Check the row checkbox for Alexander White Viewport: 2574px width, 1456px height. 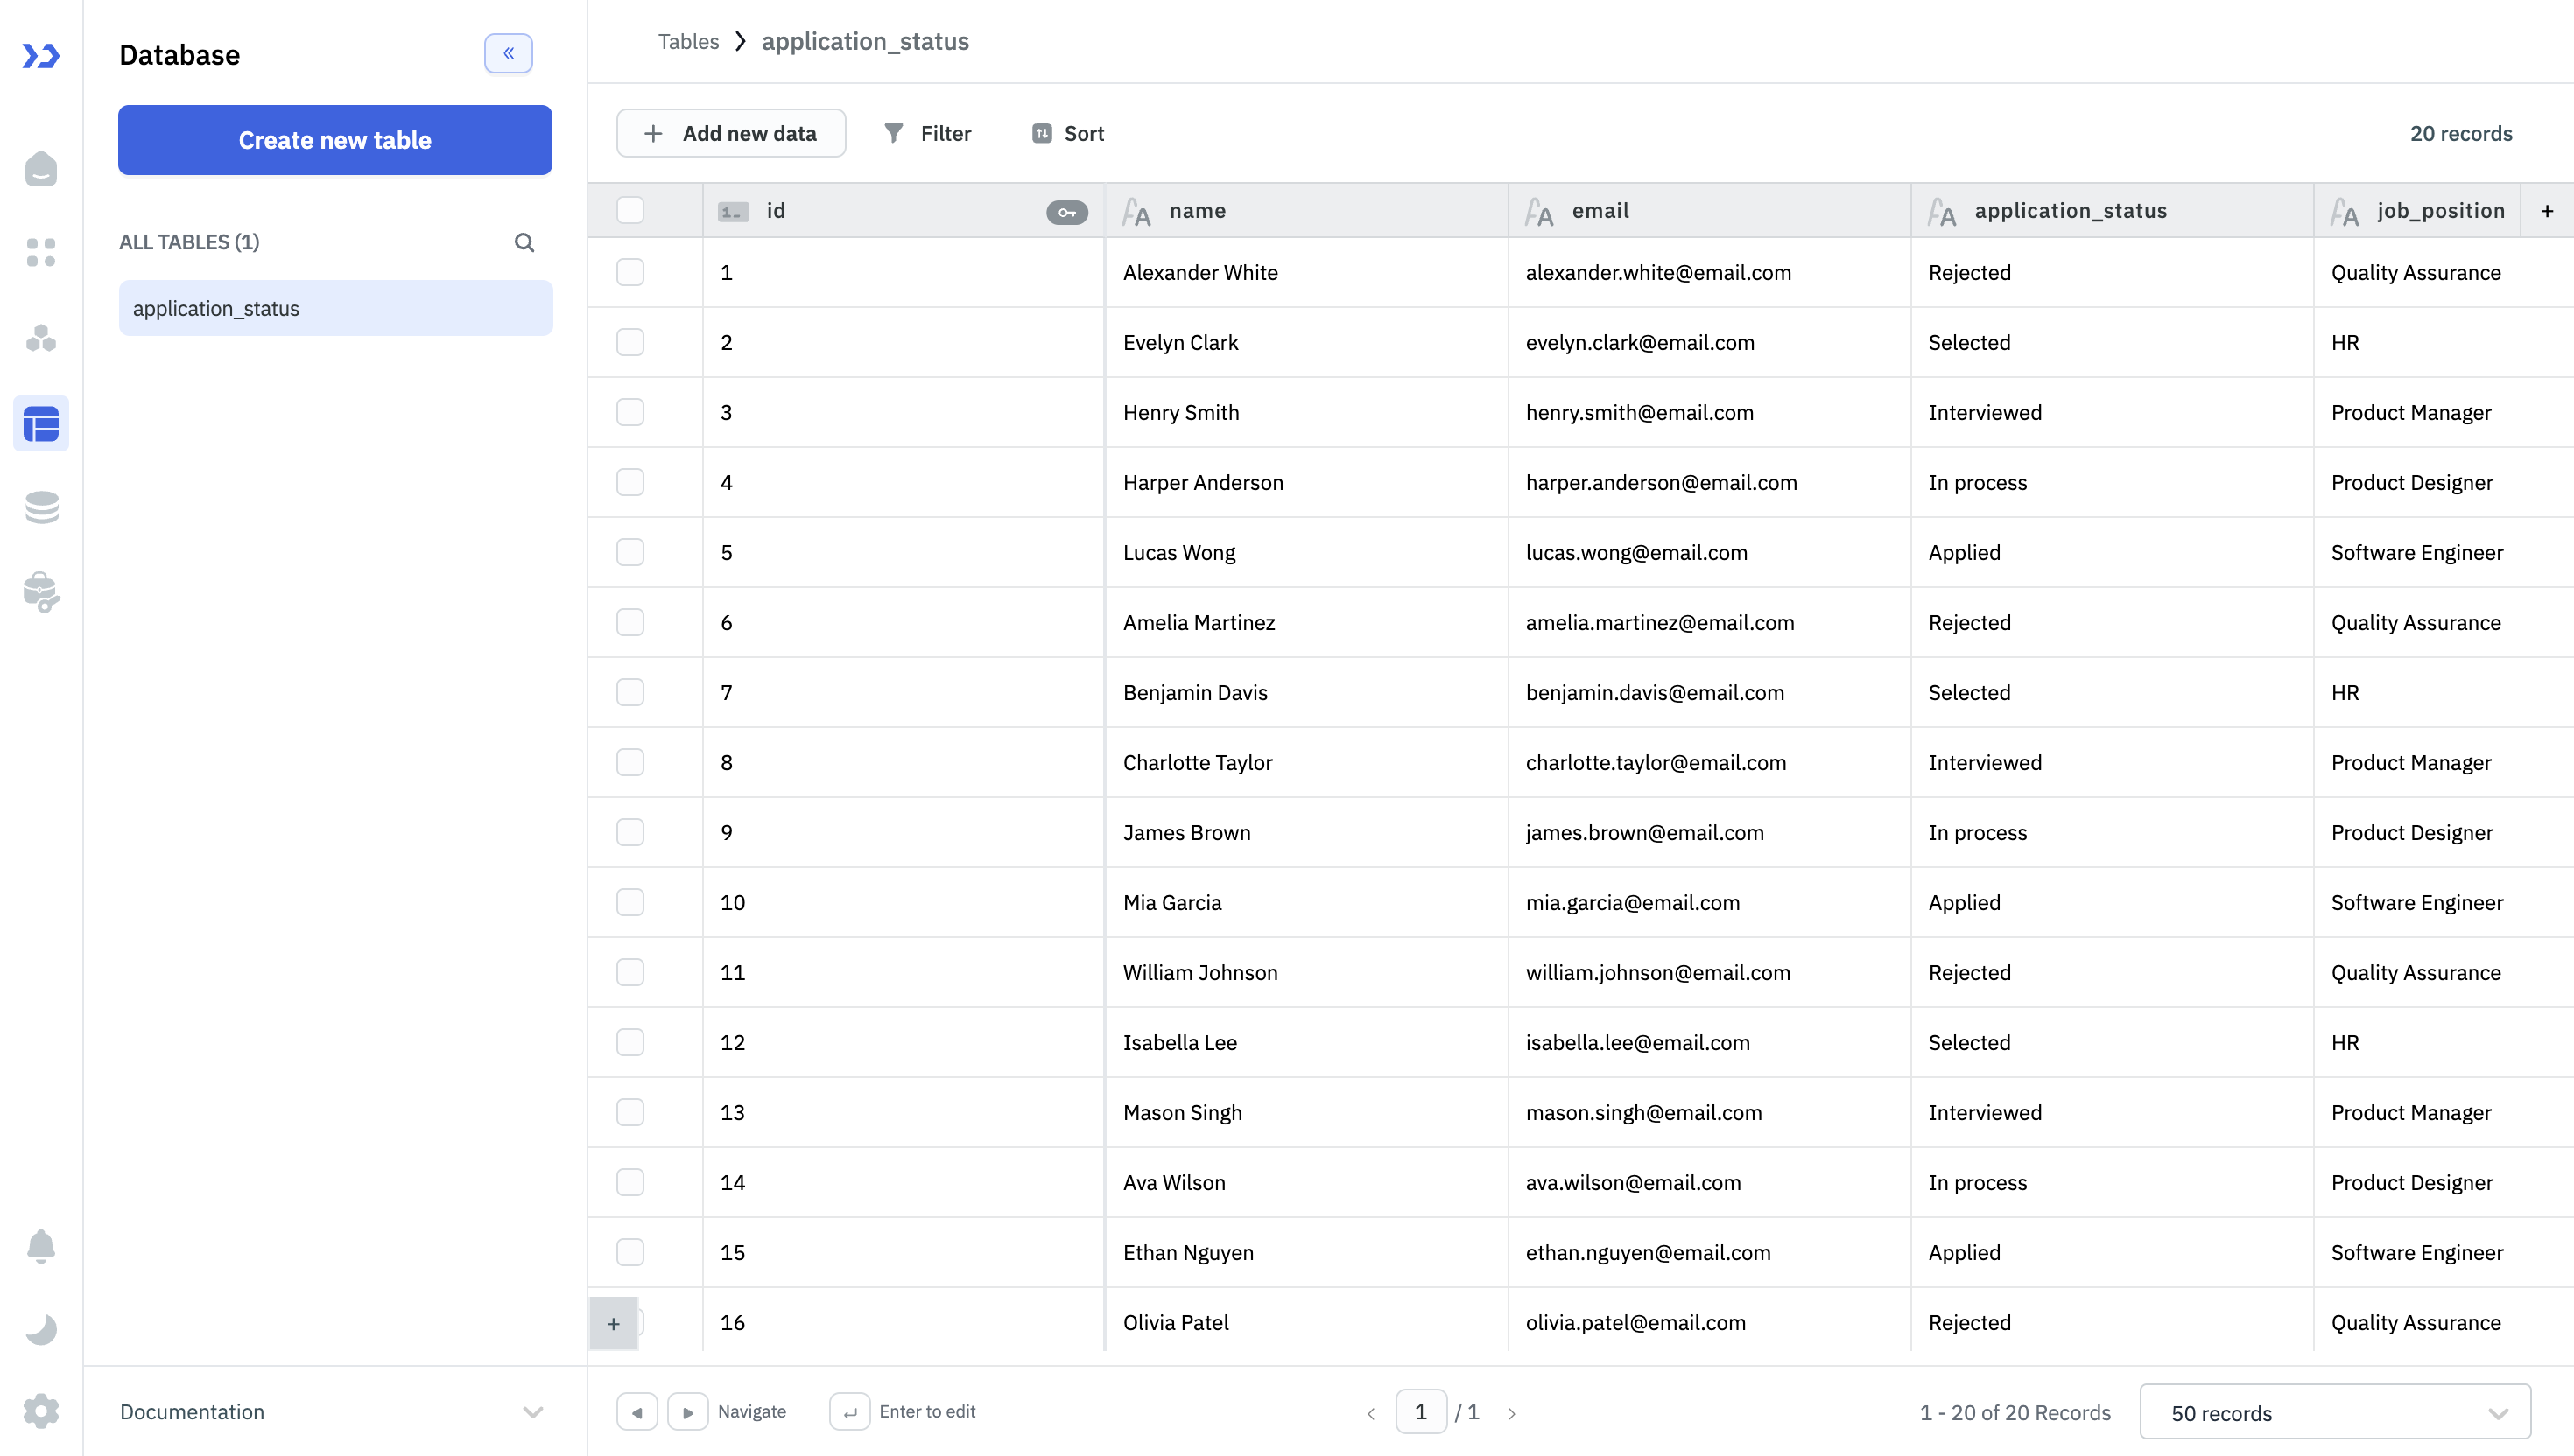630,271
